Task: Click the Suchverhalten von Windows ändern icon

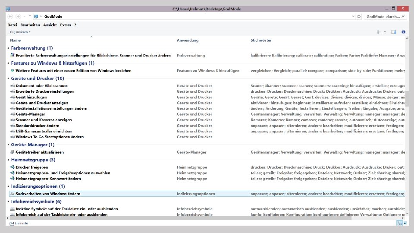Action: tap(12, 194)
